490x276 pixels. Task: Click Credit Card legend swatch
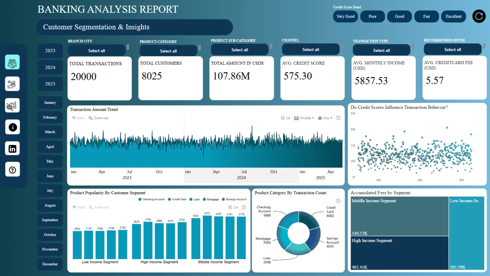click(x=169, y=199)
